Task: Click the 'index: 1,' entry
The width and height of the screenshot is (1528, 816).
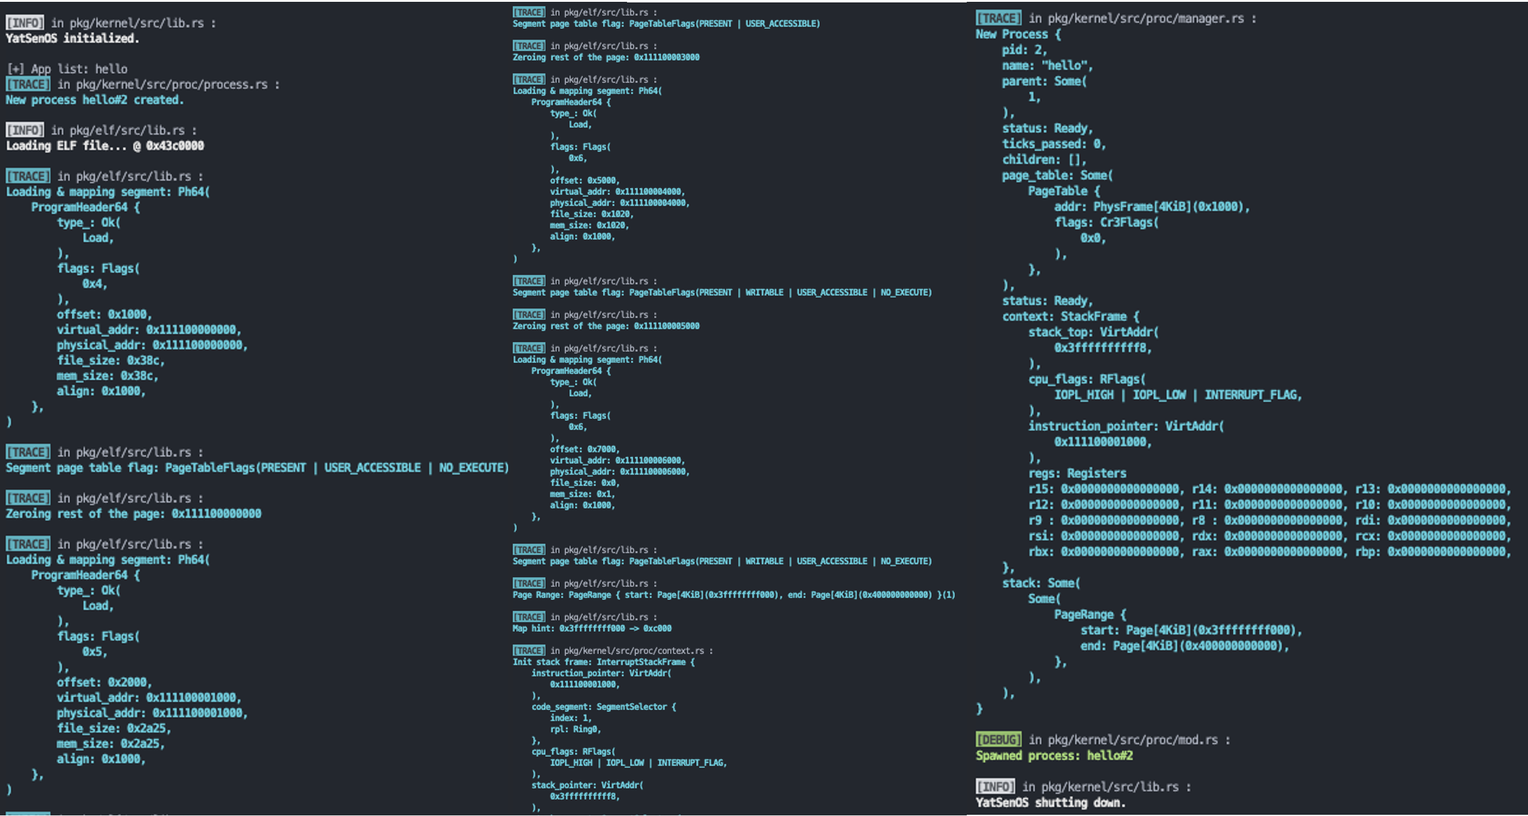Action: pyautogui.click(x=571, y=718)
